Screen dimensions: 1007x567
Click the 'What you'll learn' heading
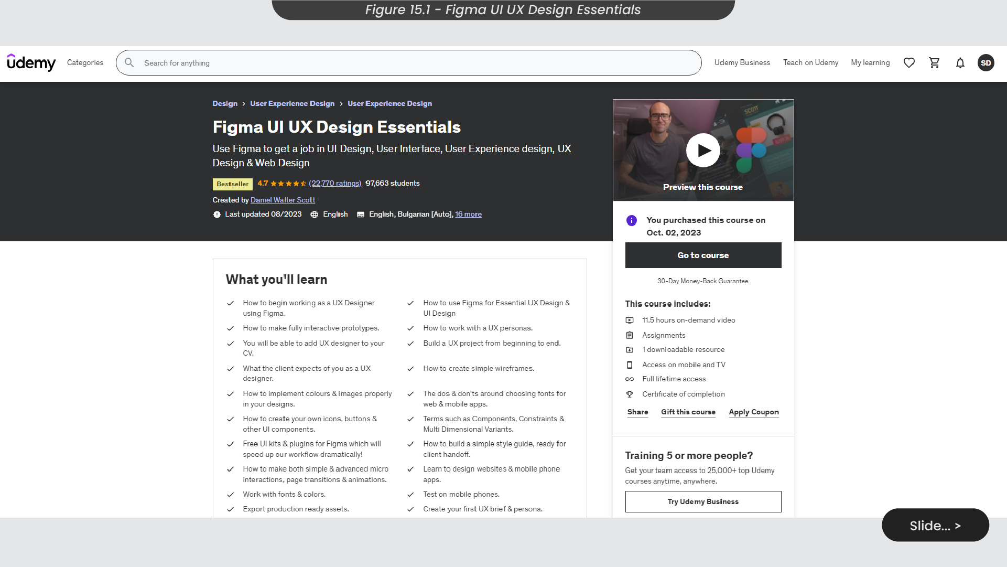point(276,279)
